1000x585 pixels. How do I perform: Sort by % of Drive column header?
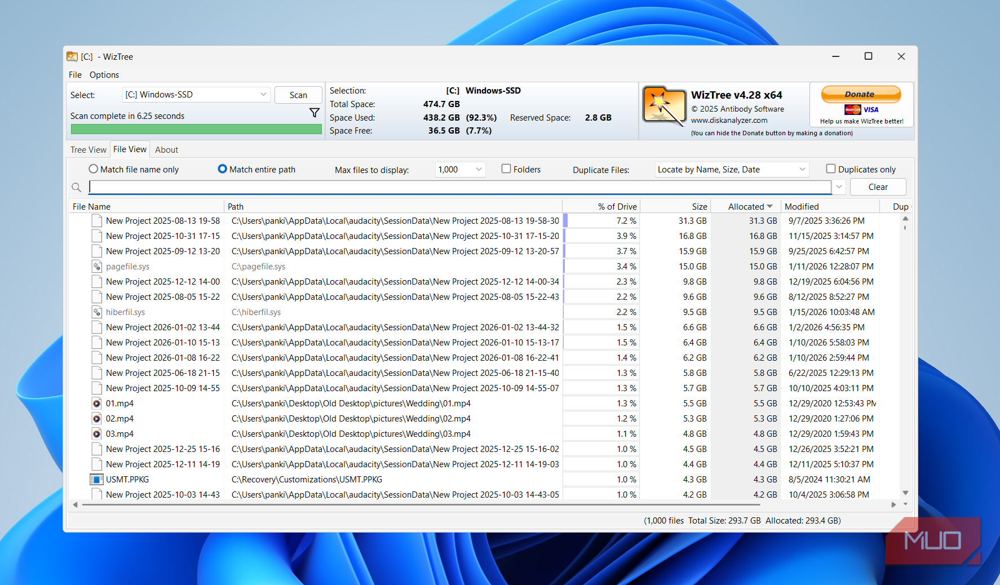(601, 207)
